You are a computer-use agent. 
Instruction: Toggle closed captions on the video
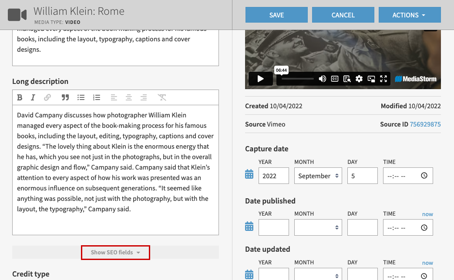click(x=335, y=79)
